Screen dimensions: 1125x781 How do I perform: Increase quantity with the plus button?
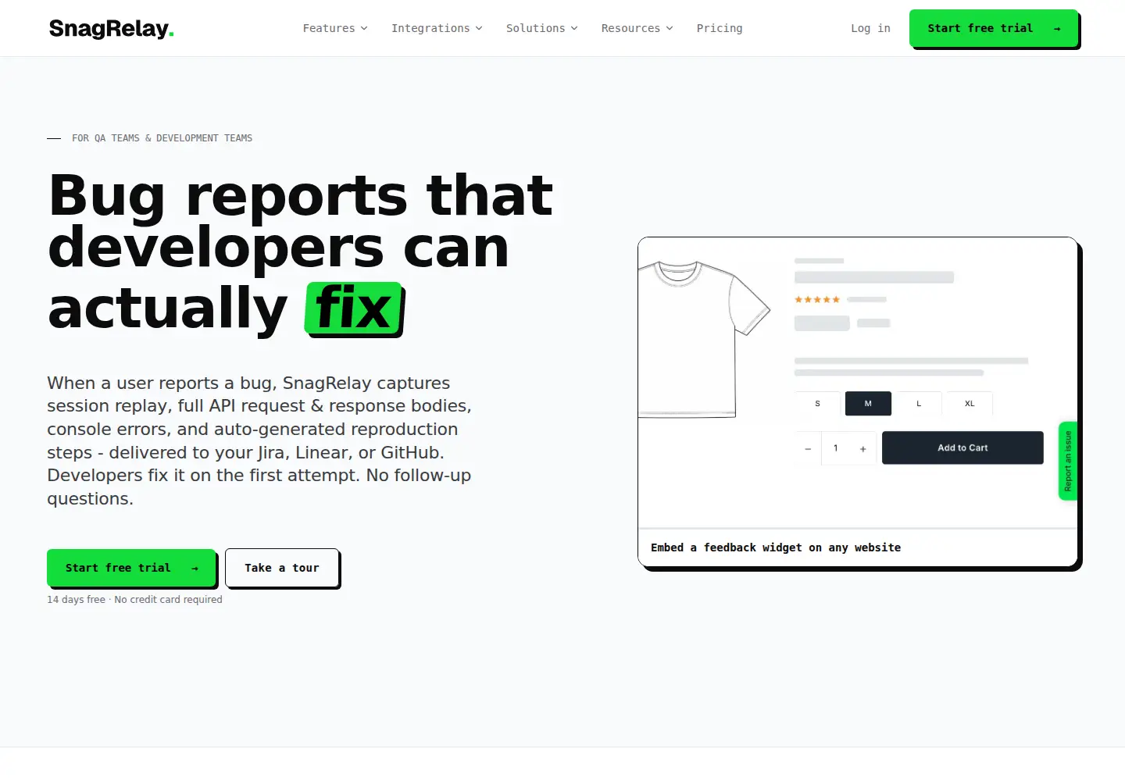863,448
